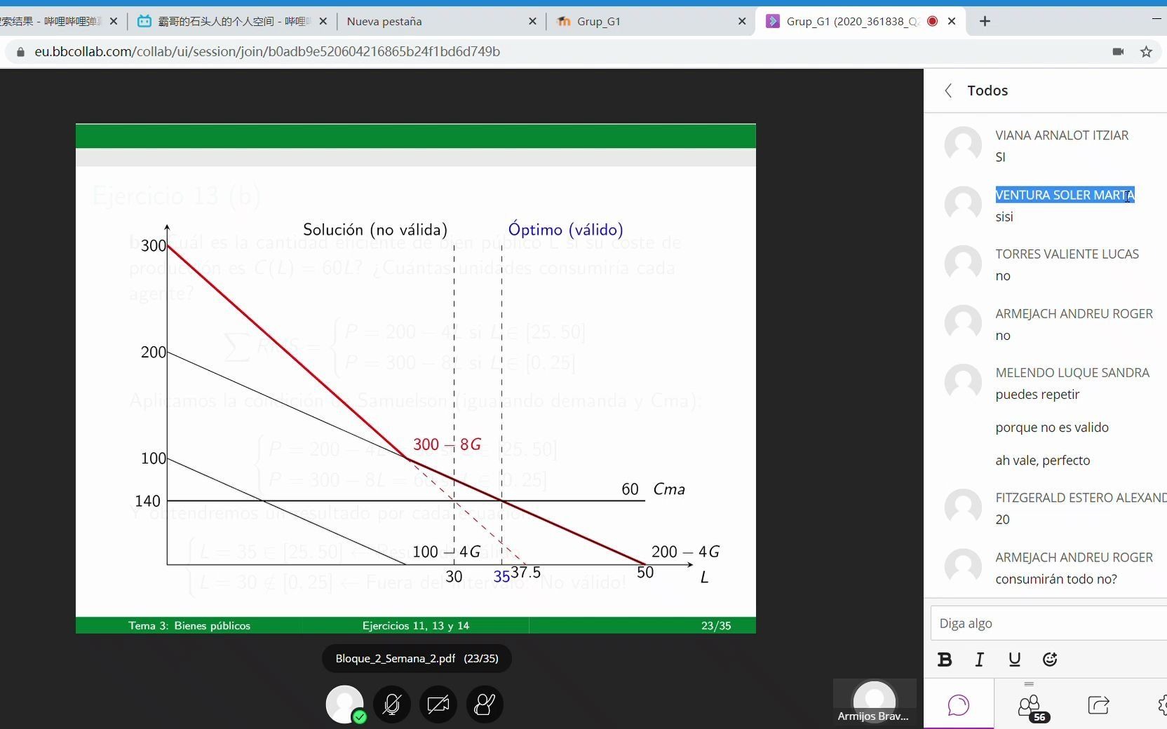Select the highlighted name VENTURA SOLER MARTA
1167x729 pixels.
click(x=1065, y=195)
